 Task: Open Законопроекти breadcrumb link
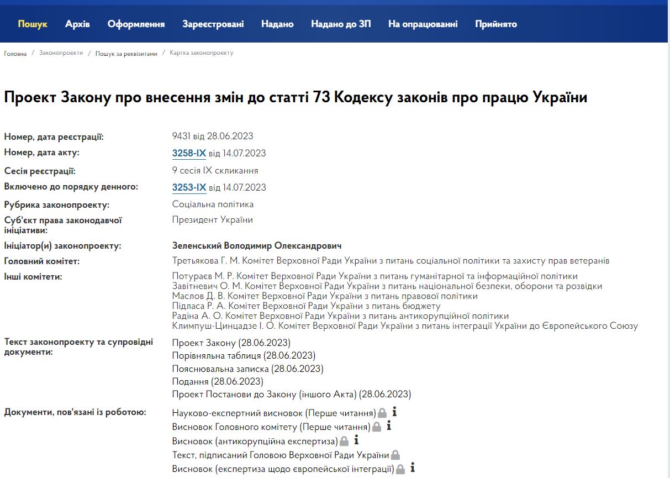coord(61,53)
